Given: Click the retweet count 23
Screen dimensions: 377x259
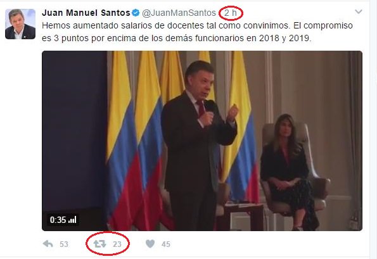Looking at the screenshot, I should coord(117,244).
